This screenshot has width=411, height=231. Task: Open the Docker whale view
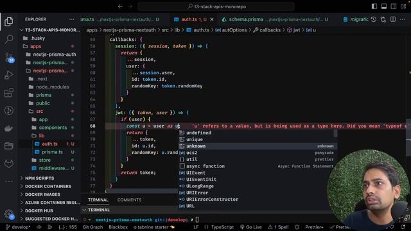coord(9,128)
